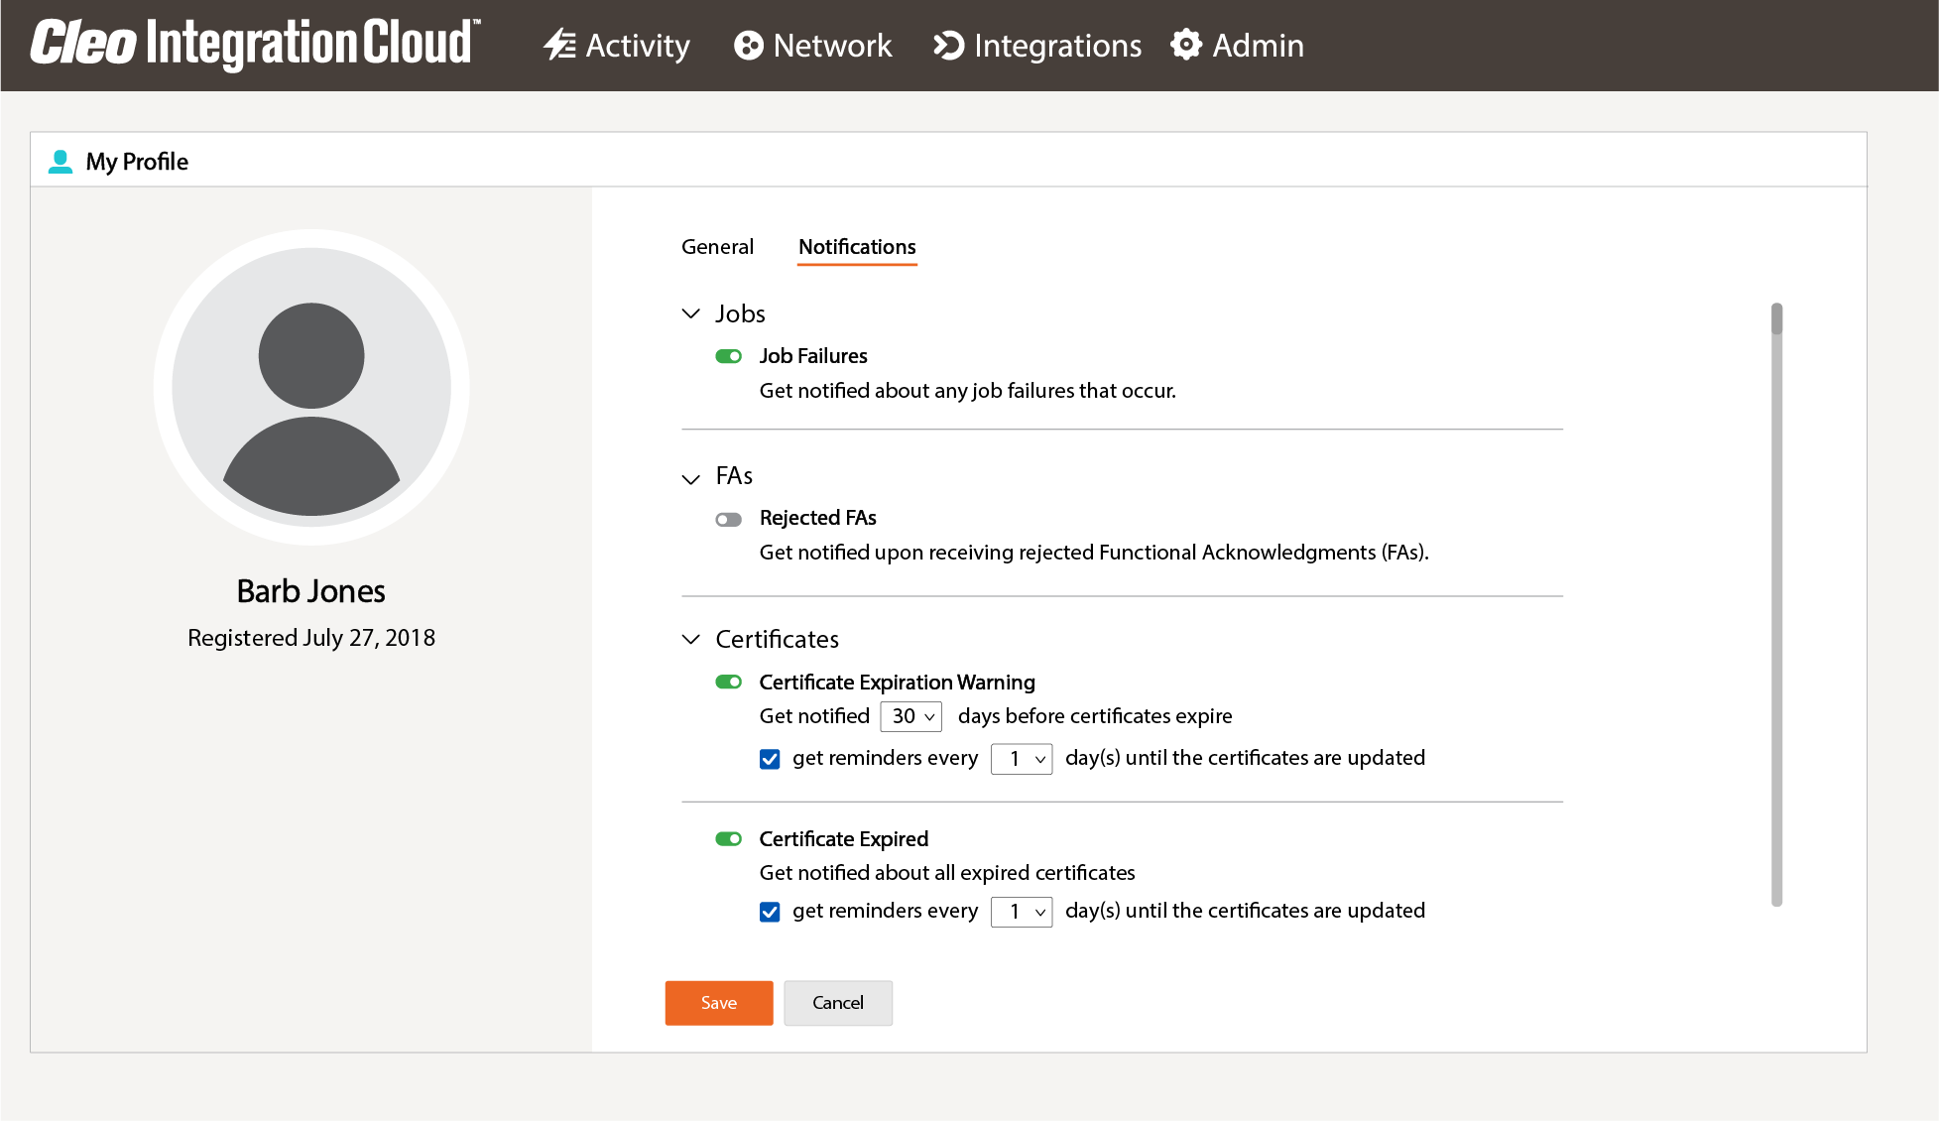This screenshot has height=1121, width=1939.
Task: Click Barb Jones avatar picture
Action: pos(311,387)
